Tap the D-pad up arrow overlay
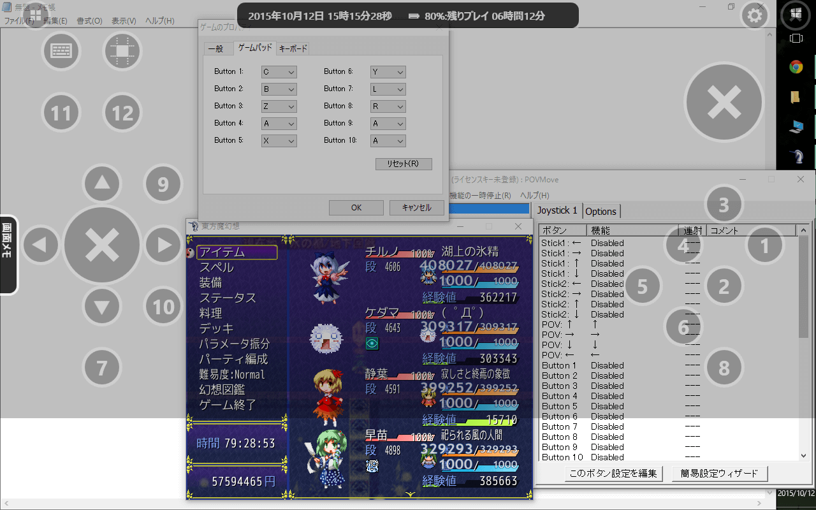 tap(102, 184)
